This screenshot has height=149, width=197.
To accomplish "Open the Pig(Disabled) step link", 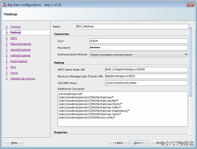I will coord(19,61).
